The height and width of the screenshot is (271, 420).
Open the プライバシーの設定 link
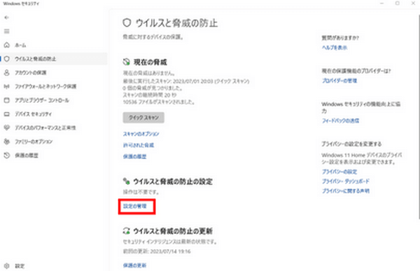339,172
